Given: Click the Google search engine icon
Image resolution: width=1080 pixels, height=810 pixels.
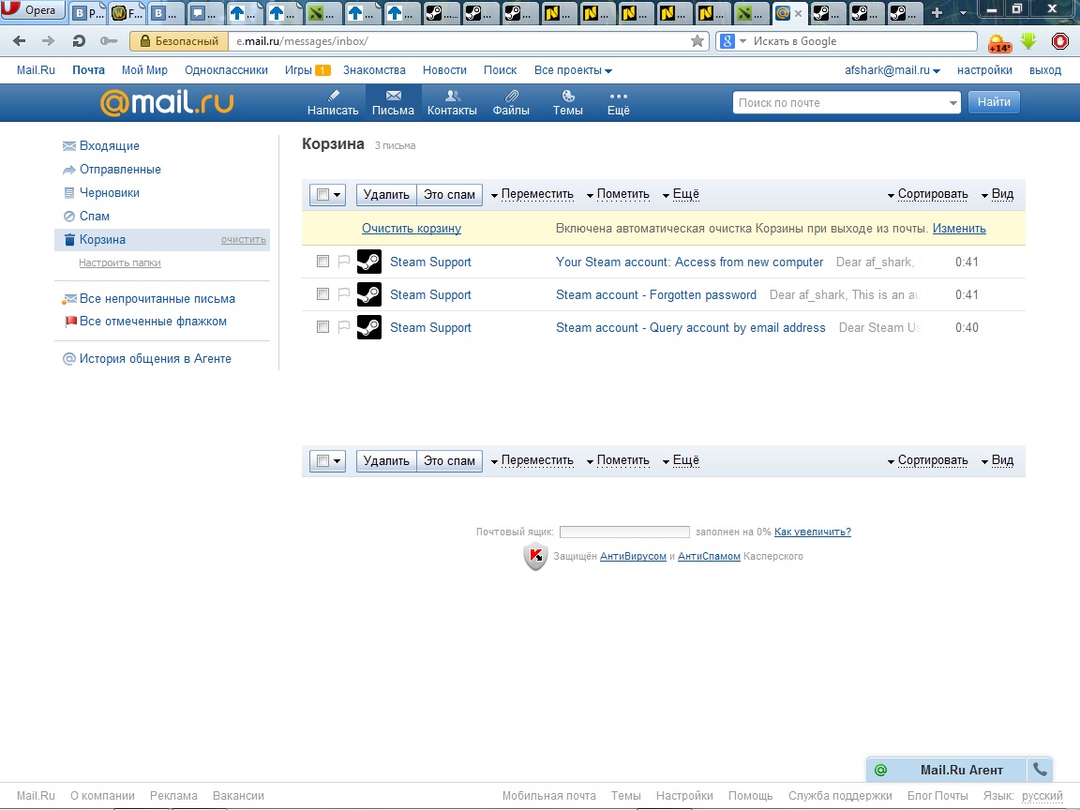Looking at the screenshot, I should pos(727,41).
